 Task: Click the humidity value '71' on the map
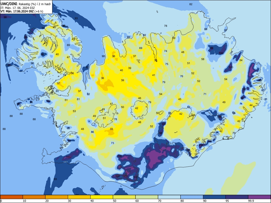coord(205,94)
